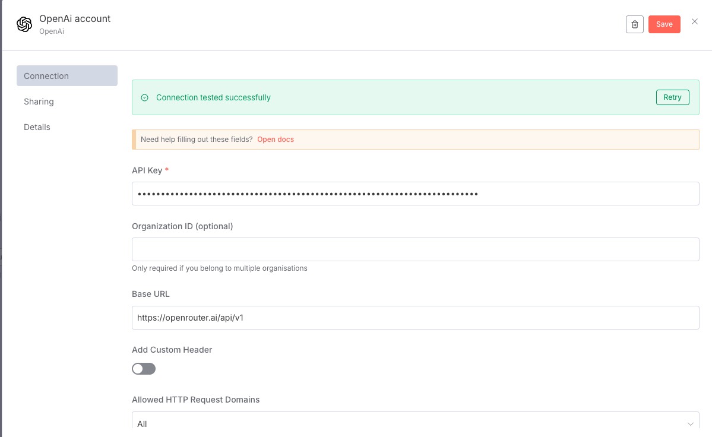This screenshot has width=712, height=437.
Task: Click the Add Custom Header label
Action: 172,350
